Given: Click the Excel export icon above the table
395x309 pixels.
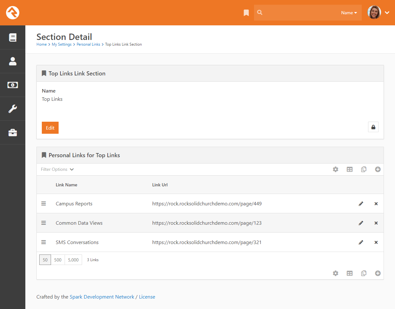Looking at the screenshot, I should tap(350, 170).
